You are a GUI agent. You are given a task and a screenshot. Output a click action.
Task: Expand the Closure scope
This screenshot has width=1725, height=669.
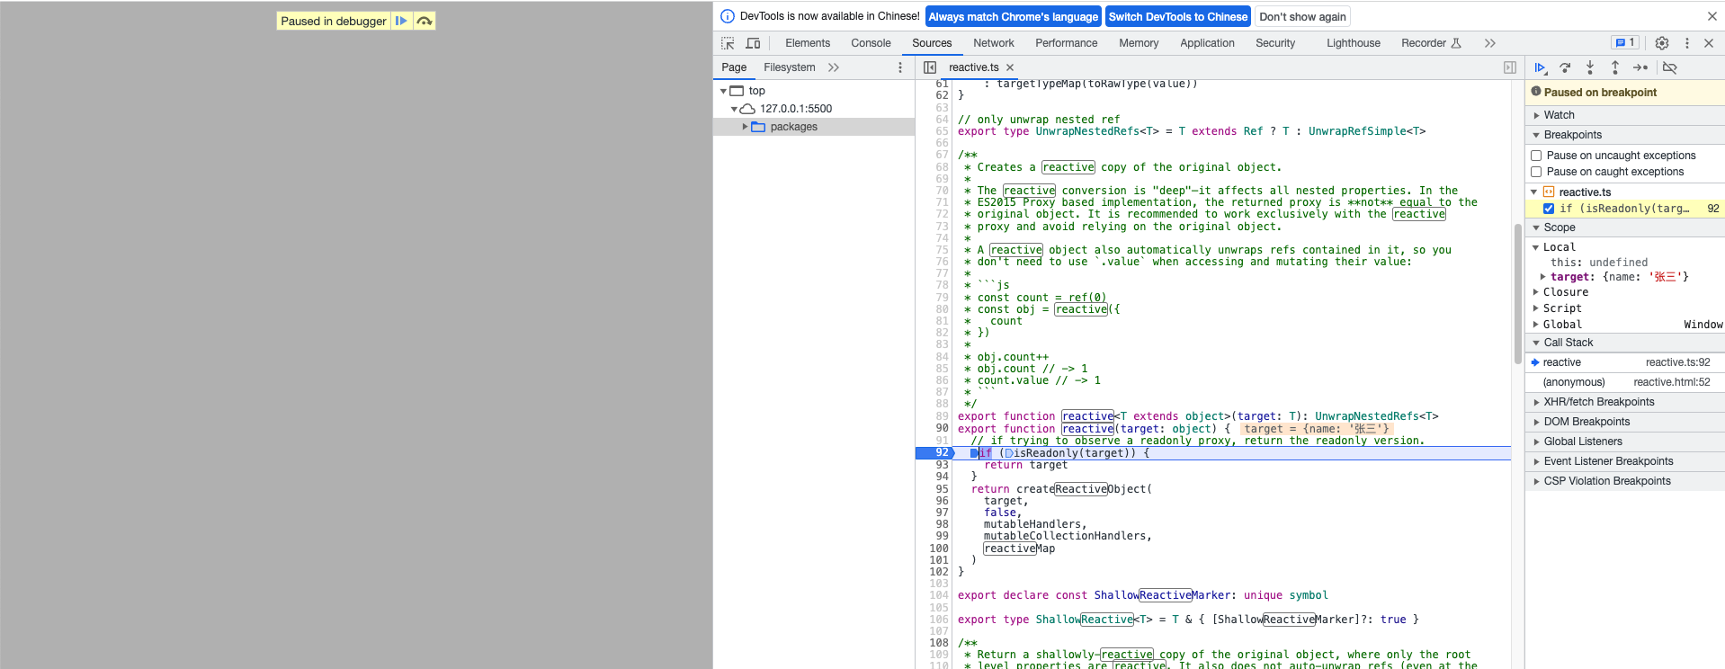(x=1535, y=292)
